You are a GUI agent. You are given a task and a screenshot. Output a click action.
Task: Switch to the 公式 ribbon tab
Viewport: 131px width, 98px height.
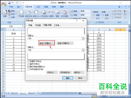(x=38, y=7)
